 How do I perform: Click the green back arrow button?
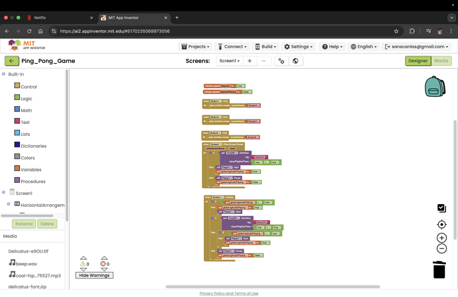(x=11, y=61)
